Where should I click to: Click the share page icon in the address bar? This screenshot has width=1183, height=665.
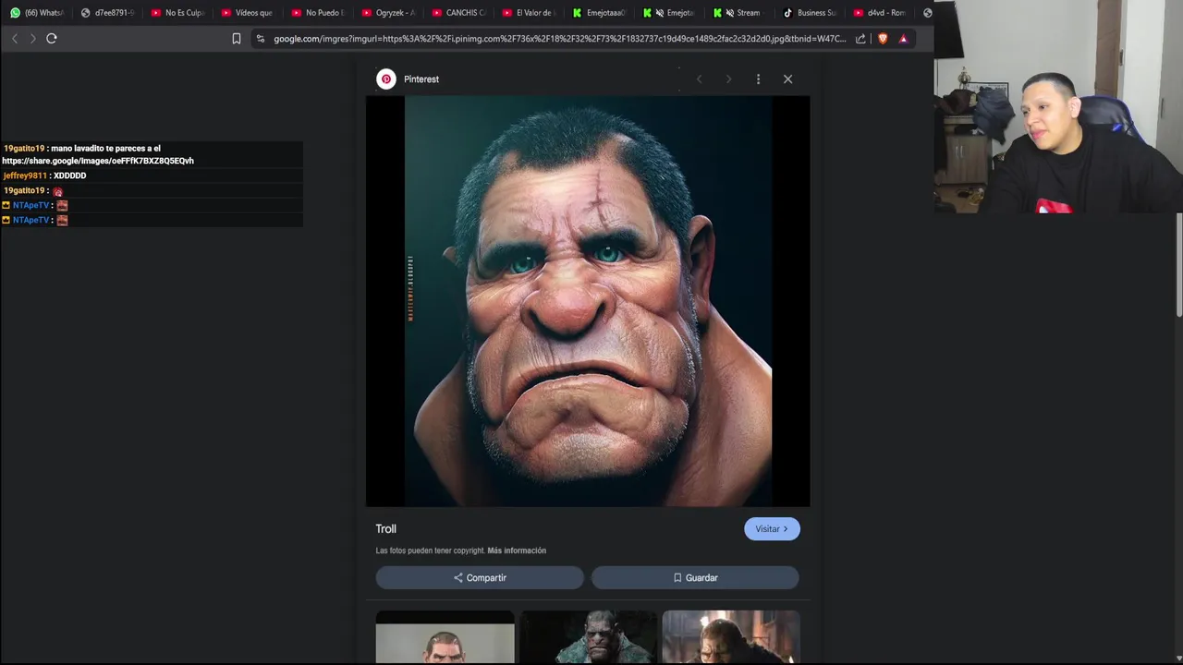click(860, 39)
